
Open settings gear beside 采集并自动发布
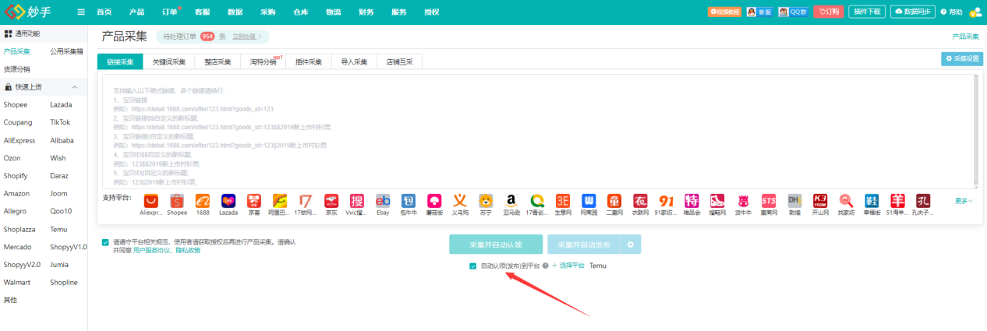(631, 245)
